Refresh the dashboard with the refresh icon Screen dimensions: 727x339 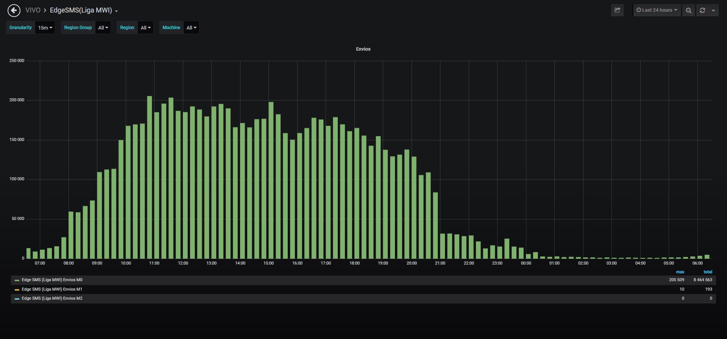(x=702, y=10)
